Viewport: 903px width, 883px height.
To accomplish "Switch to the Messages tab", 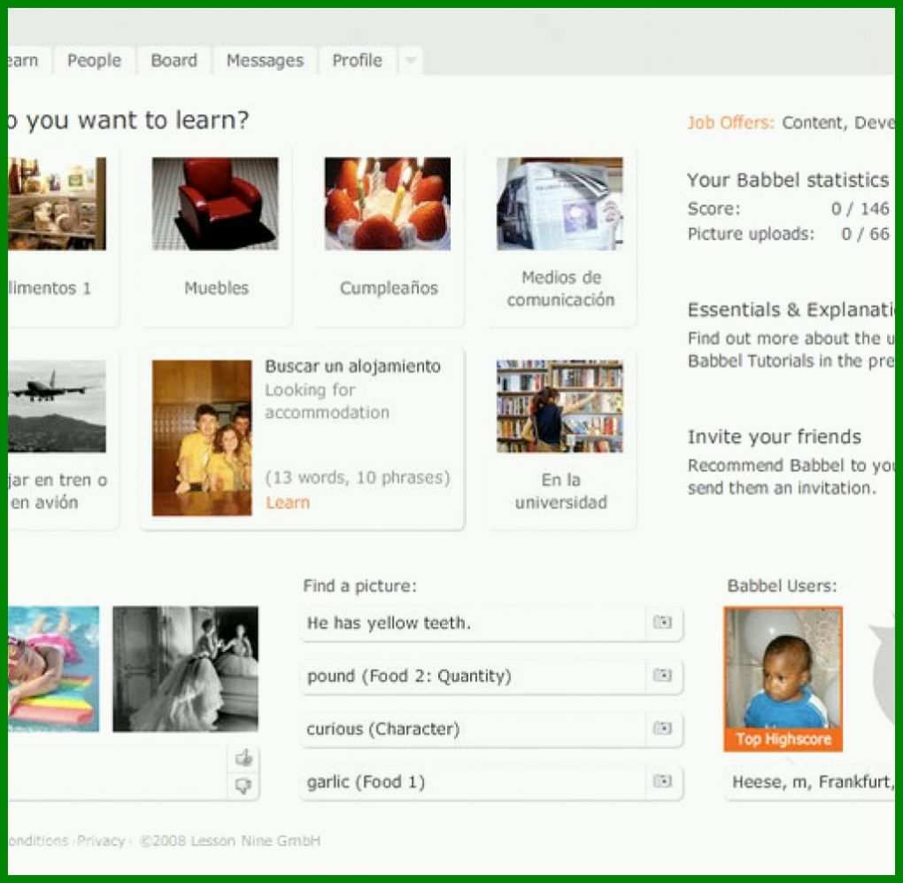I will (265, 60).
